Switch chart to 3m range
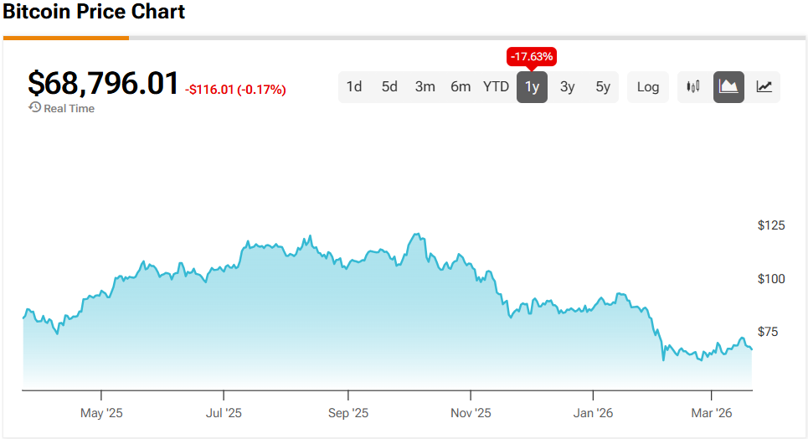The width and height of the screenshot is (808, 439). click(425, 87)
